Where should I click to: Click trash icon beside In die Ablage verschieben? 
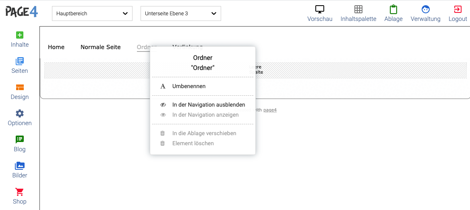click(162, 133)
